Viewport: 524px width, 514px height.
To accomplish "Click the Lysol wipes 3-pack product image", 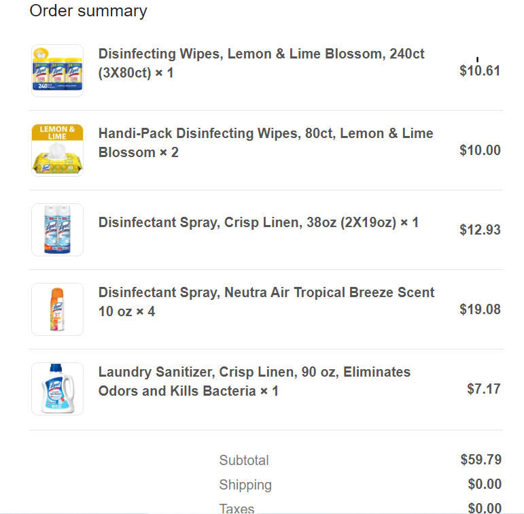I will click(57, 71).
